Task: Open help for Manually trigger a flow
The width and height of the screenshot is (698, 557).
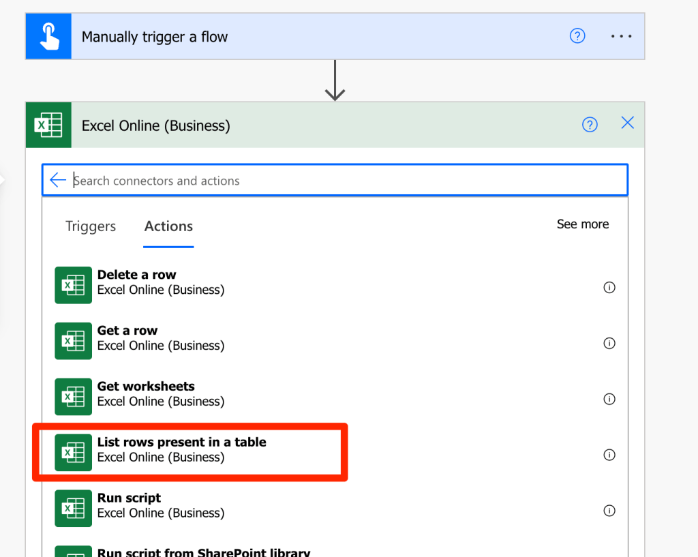Action: coord(577,35)
